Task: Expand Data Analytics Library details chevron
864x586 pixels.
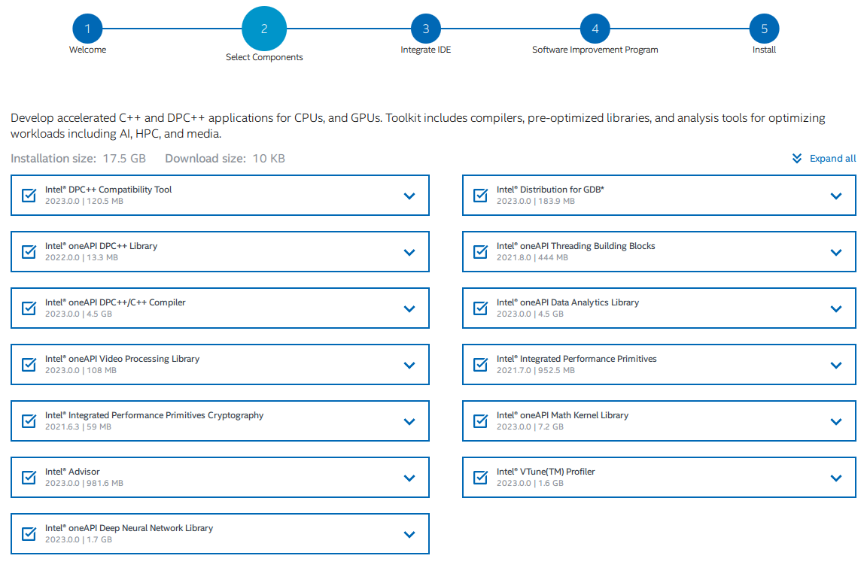Action: 836,309
